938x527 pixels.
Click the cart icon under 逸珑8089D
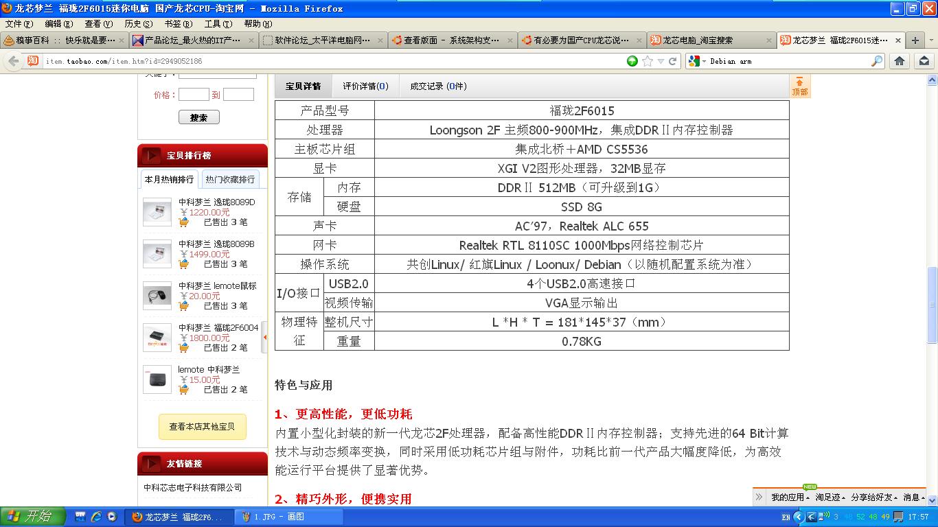184,222
